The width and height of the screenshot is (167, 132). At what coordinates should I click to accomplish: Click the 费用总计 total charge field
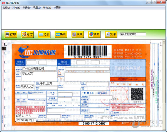pos(97,111)
